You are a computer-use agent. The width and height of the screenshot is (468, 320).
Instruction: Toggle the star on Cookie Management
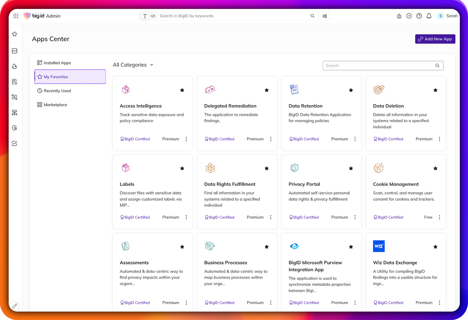point(435,168)
